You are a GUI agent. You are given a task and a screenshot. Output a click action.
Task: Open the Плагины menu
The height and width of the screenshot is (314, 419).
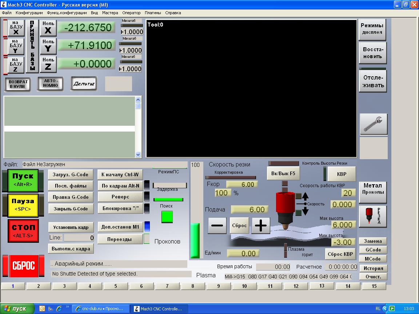[x=153, y=13]
